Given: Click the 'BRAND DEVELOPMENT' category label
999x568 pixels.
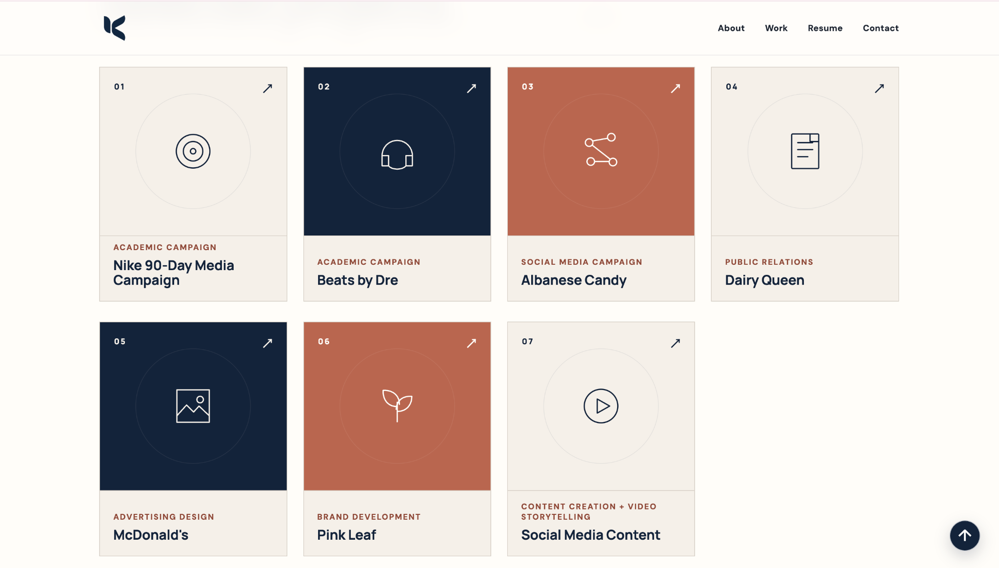Looking at the screenshot, I should point(369,517).
